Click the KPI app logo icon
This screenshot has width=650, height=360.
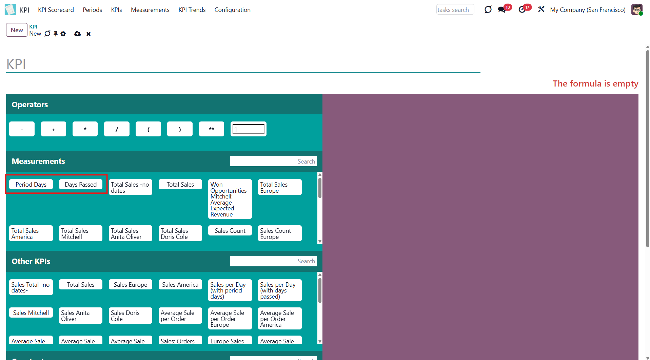point(10,10)
